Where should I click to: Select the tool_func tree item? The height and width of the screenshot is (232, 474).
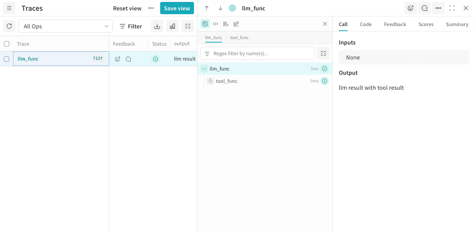[x=265, y=81]
